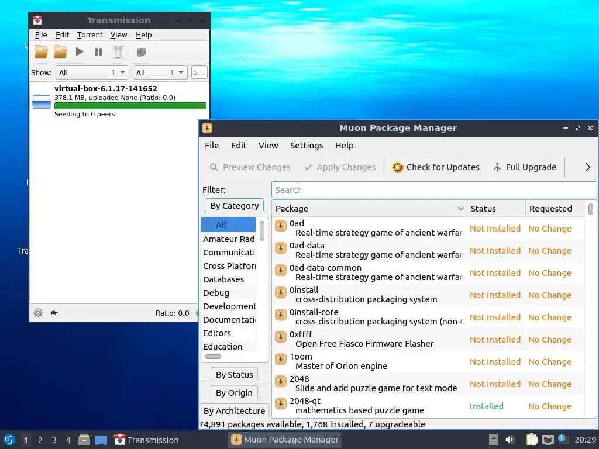Click package icon for 0xffff
This screenshot has height=449, width=599.
click(281, 336)
